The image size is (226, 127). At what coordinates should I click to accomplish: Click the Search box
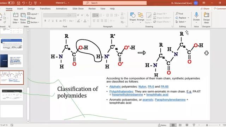click(115, 3)
